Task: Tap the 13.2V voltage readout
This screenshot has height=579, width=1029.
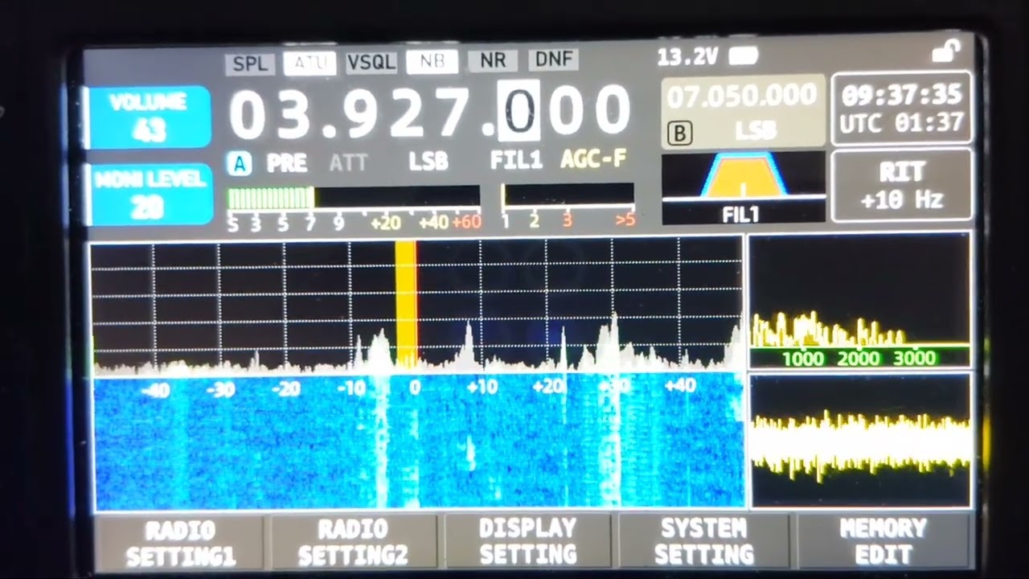Action: [687, 56]
